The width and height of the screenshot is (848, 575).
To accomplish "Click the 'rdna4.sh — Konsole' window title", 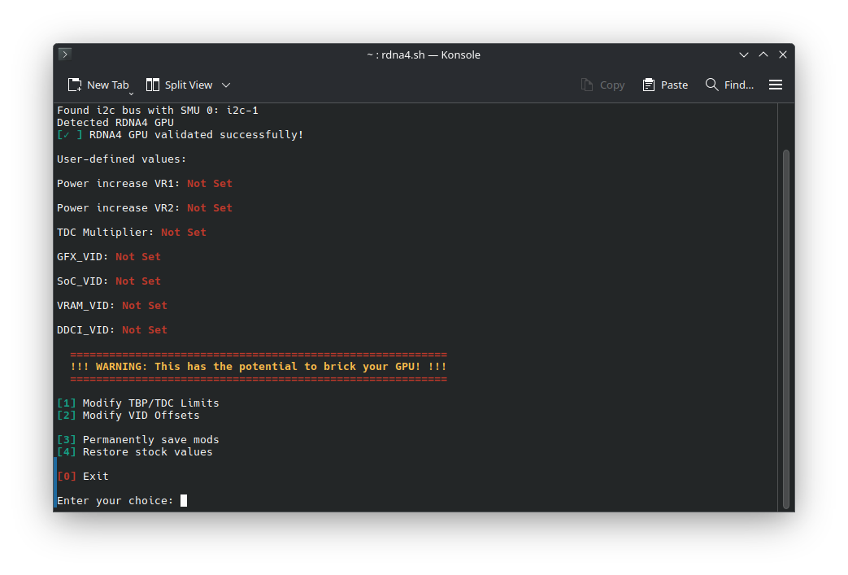I will [x=424, y=54].
